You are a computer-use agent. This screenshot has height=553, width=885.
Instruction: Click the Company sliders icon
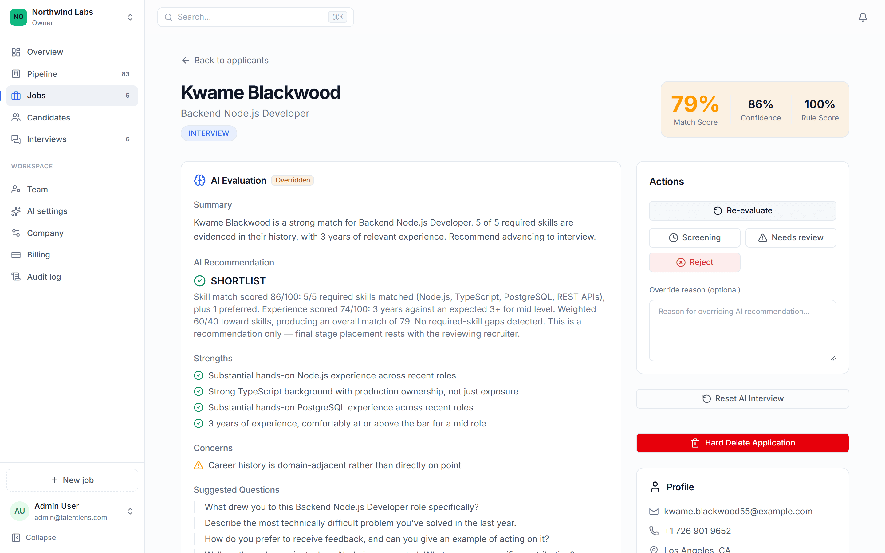pos(16,233)
